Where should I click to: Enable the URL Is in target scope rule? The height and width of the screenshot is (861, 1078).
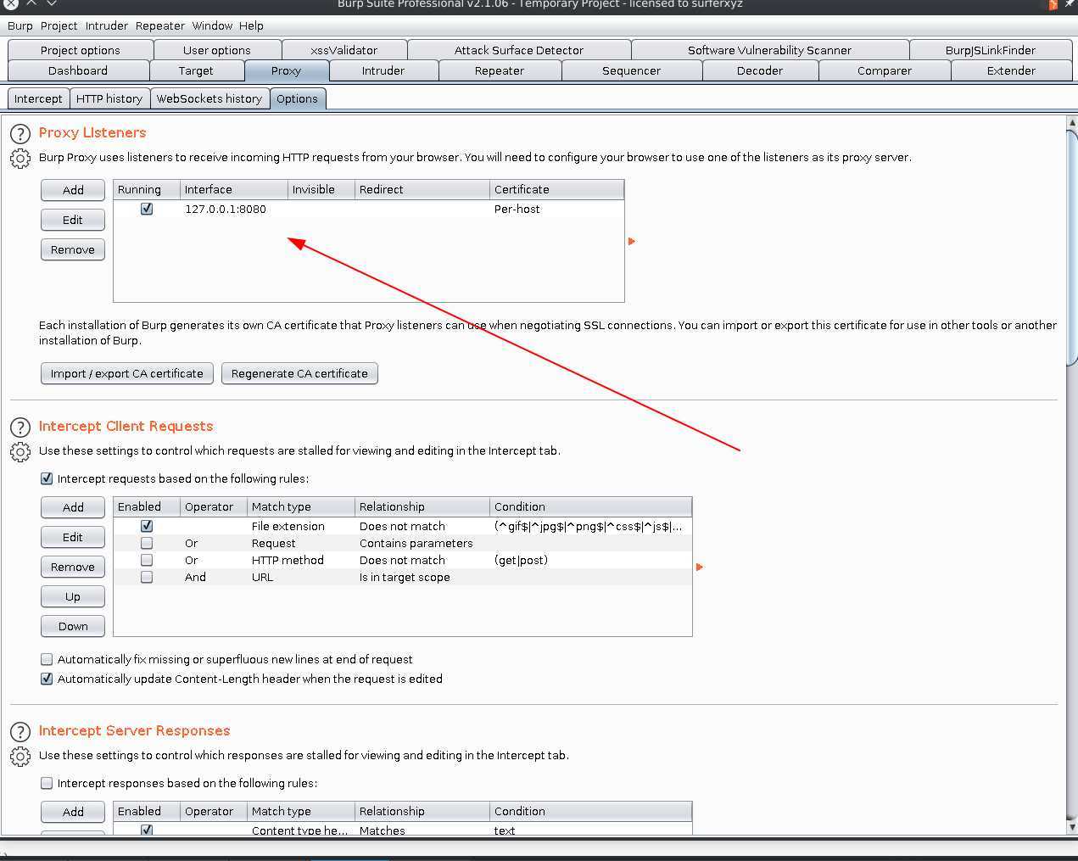coord(147,577)
